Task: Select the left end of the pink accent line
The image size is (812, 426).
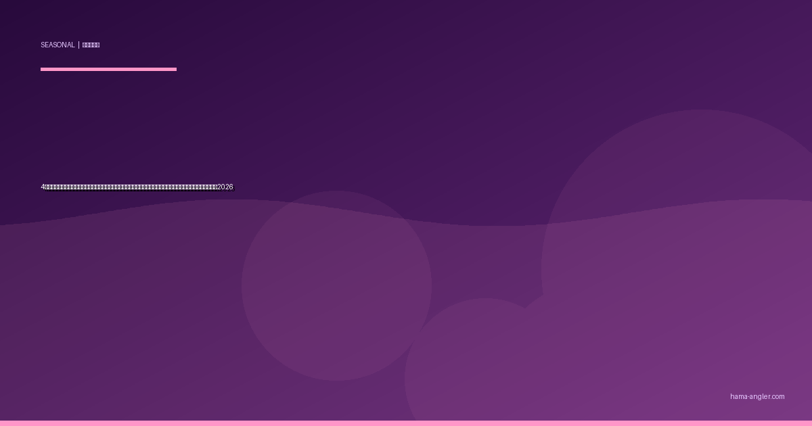Action: (42, 69)
